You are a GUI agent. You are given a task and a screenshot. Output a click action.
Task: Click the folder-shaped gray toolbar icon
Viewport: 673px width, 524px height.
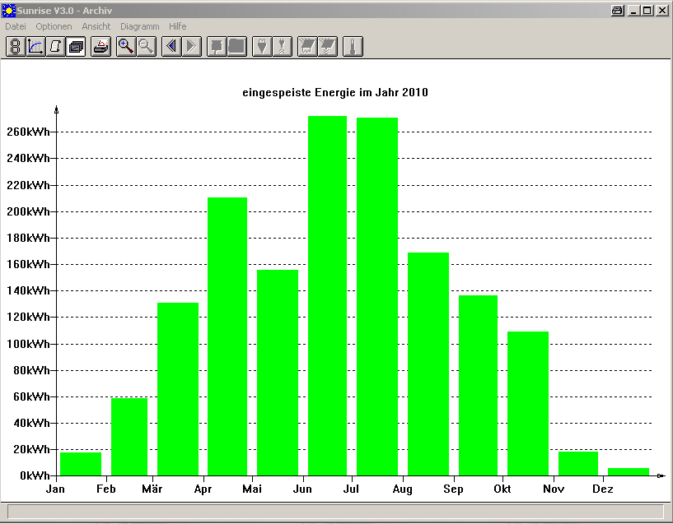click(x=237, y=46)
